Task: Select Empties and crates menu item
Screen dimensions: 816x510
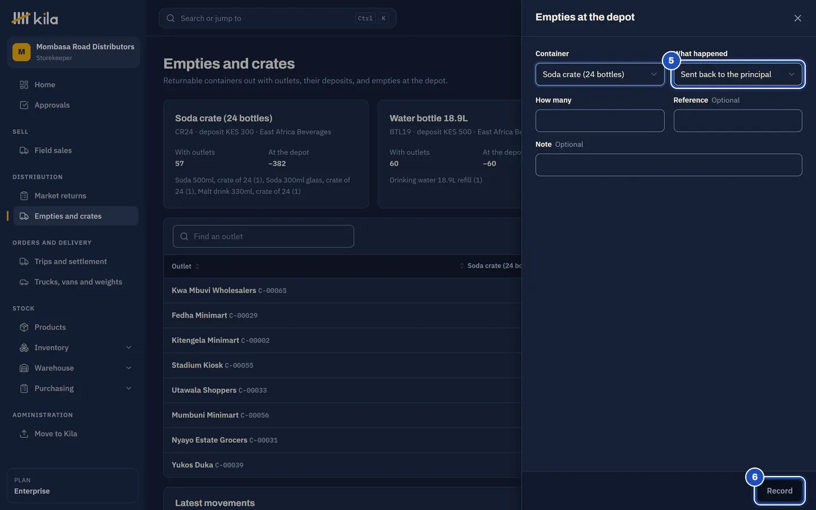Action: click(x=76, y=216)
